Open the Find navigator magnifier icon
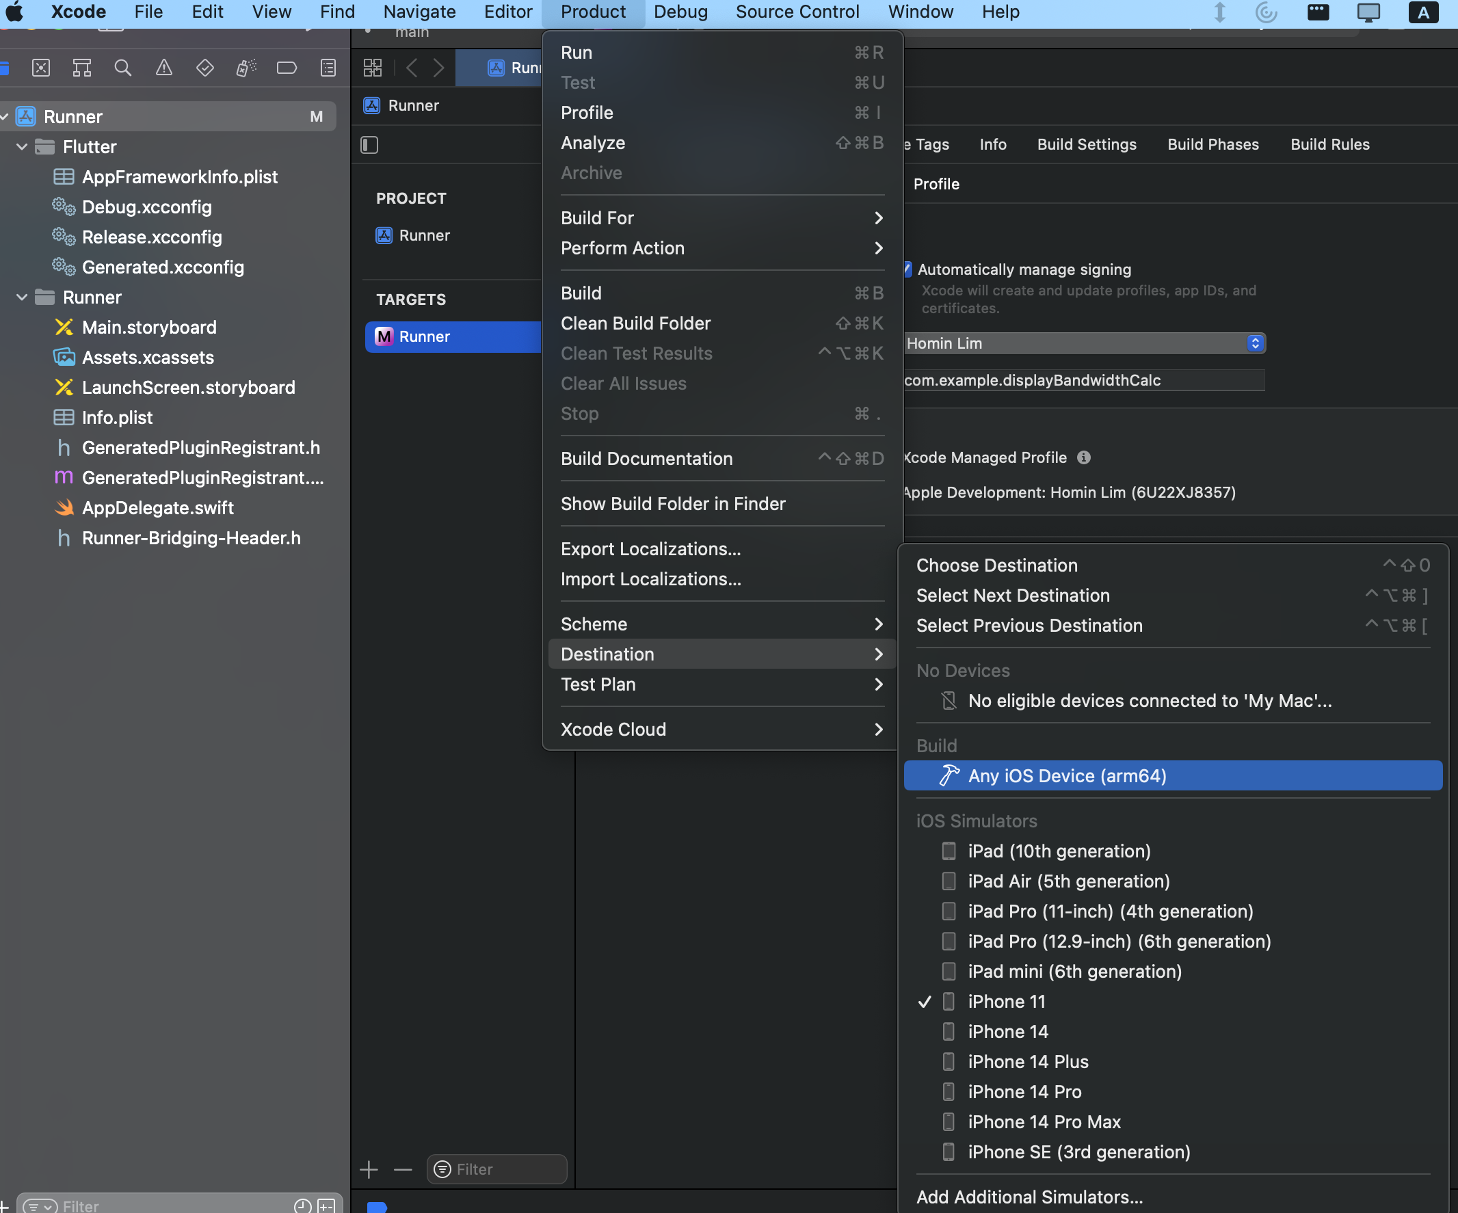This screenshot has width=1458, height=1213. pyautogui.click(x=122, y=67)
